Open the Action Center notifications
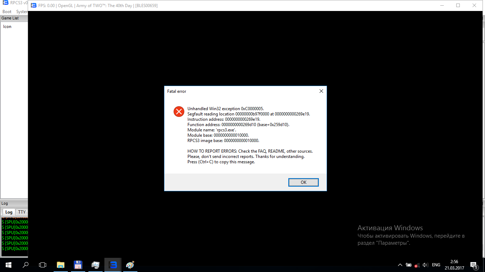This screenshot has height=272, width=485. pos(474,265)
